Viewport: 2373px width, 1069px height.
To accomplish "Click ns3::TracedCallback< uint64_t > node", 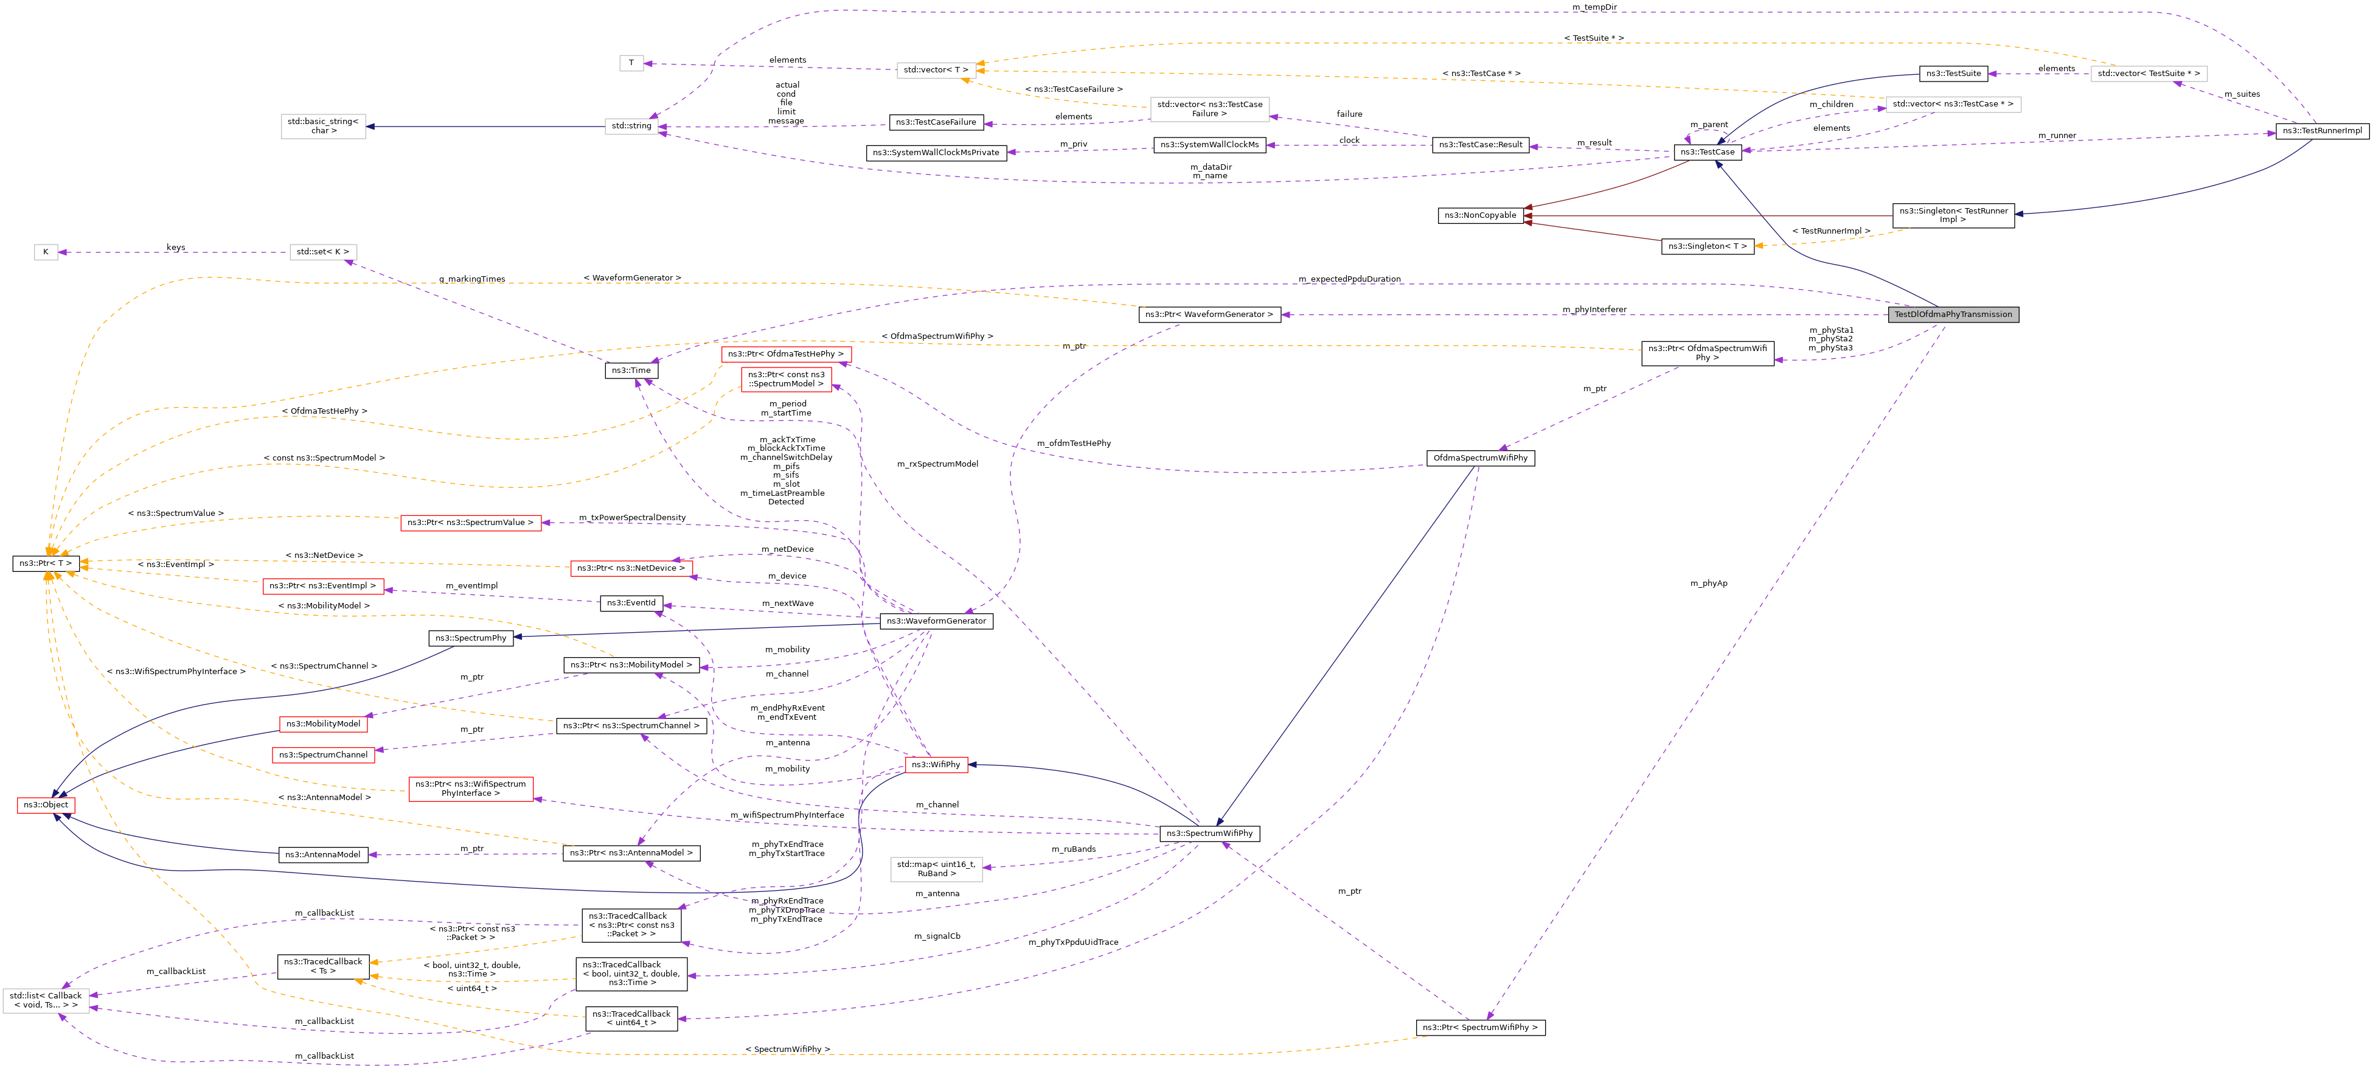I will [631, 1019].
